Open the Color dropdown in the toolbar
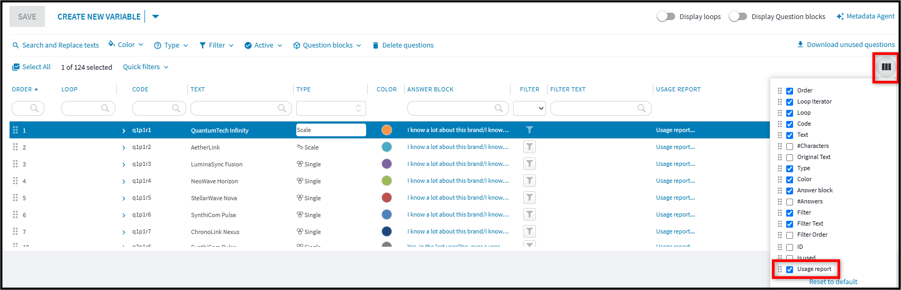The height and width of the screenshot is (290, 901). [126, 45]
